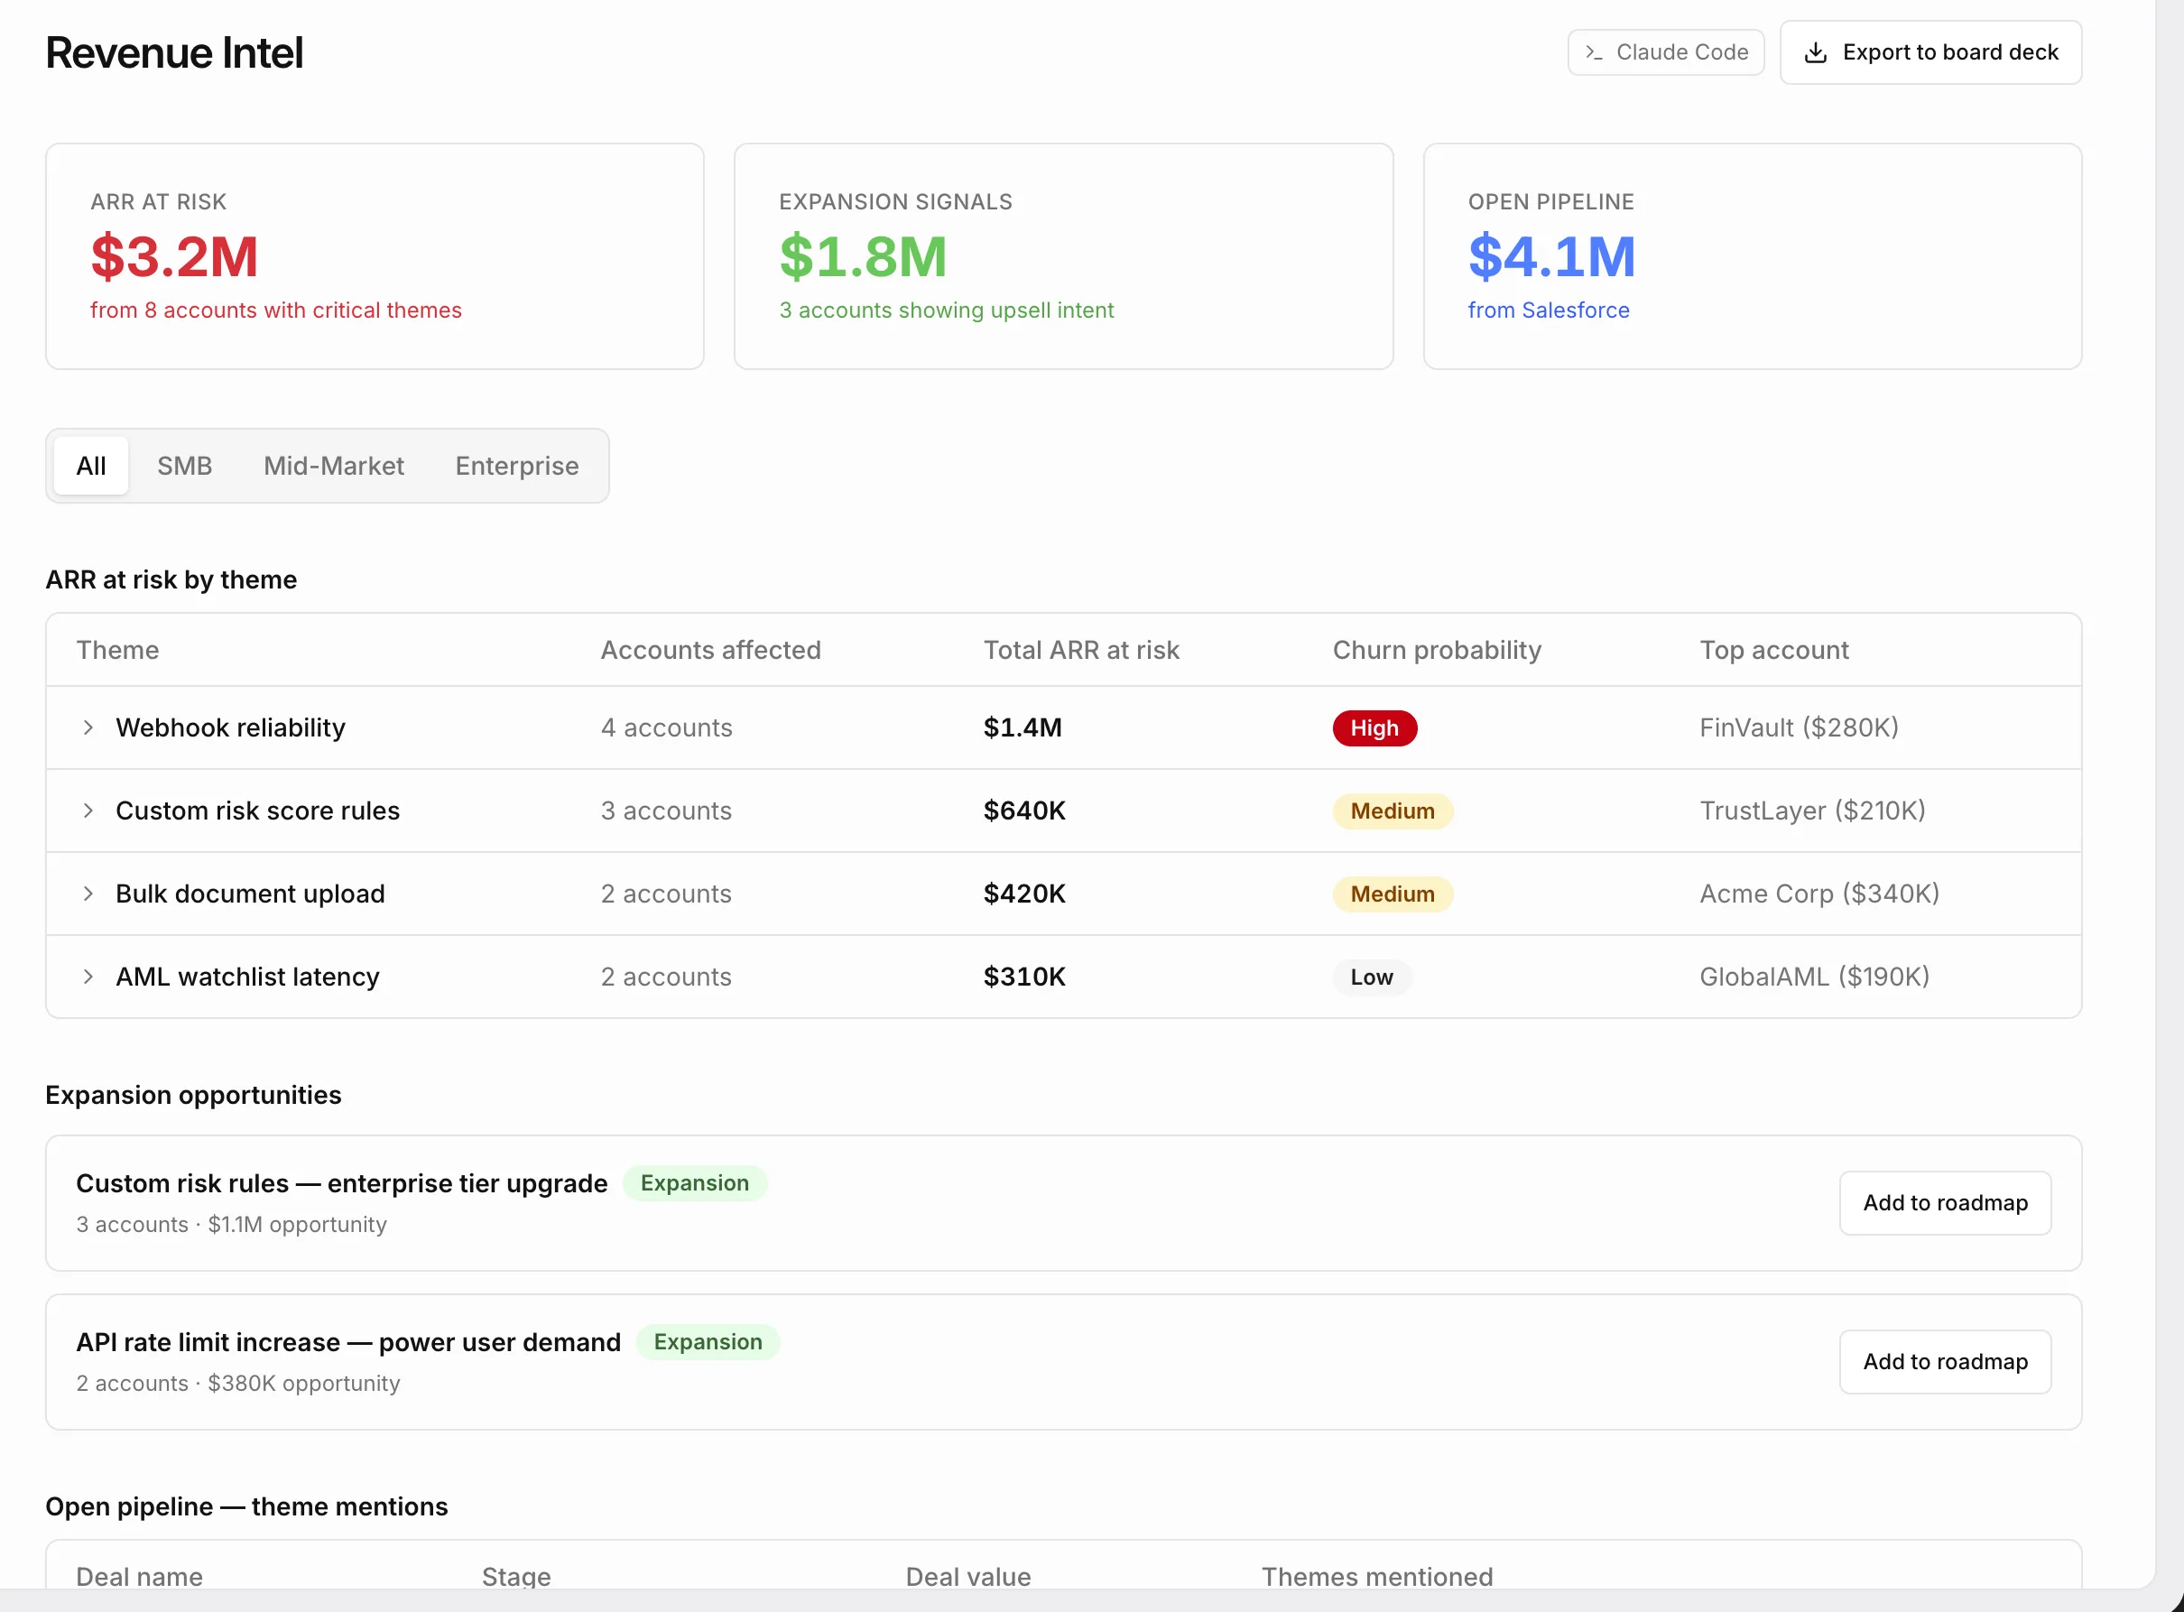Click the Custom risk score rules name
This screenshot has height=1612, width=2184.
(258, 811)
